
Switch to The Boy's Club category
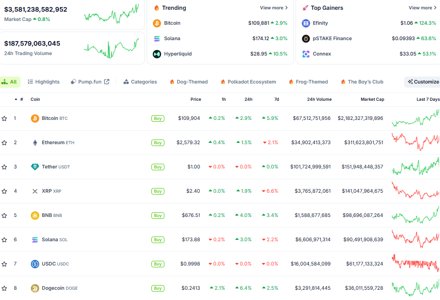pos(362,82)
